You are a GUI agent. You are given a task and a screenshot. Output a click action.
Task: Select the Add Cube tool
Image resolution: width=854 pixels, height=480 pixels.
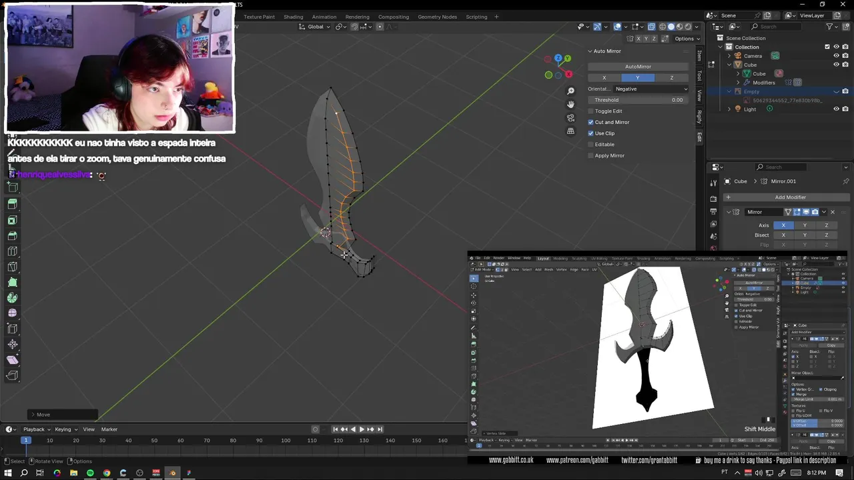click(x=12, y=188)
